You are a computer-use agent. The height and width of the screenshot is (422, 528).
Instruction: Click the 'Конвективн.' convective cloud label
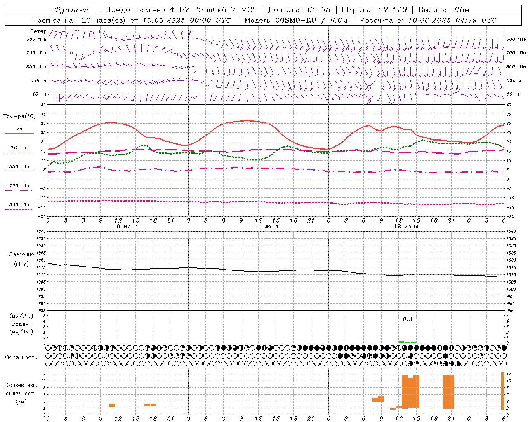click(21, 385)
